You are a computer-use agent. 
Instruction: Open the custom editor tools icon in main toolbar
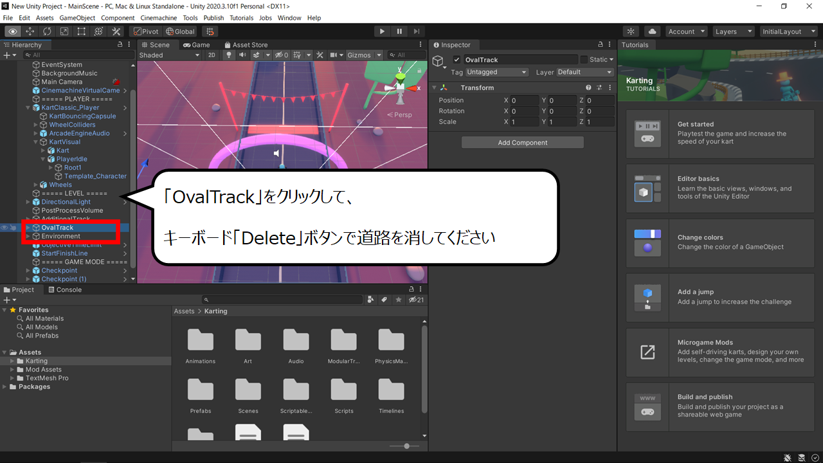[116, 32]
